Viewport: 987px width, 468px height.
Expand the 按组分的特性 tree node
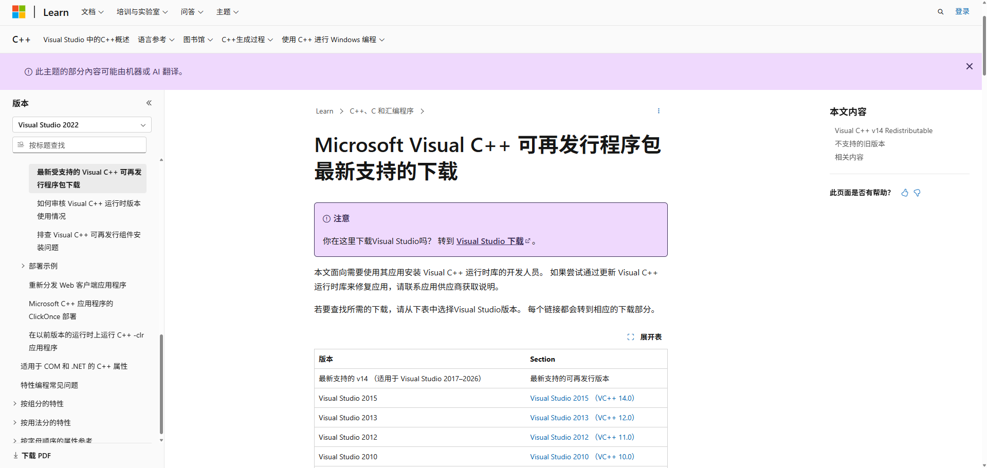pyautogui.click(x=15, y=403)
